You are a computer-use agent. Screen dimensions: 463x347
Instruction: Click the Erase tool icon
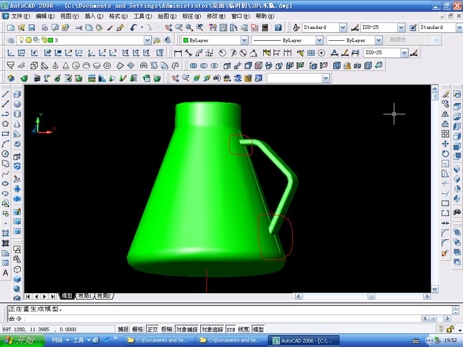(x=445, y=94)
